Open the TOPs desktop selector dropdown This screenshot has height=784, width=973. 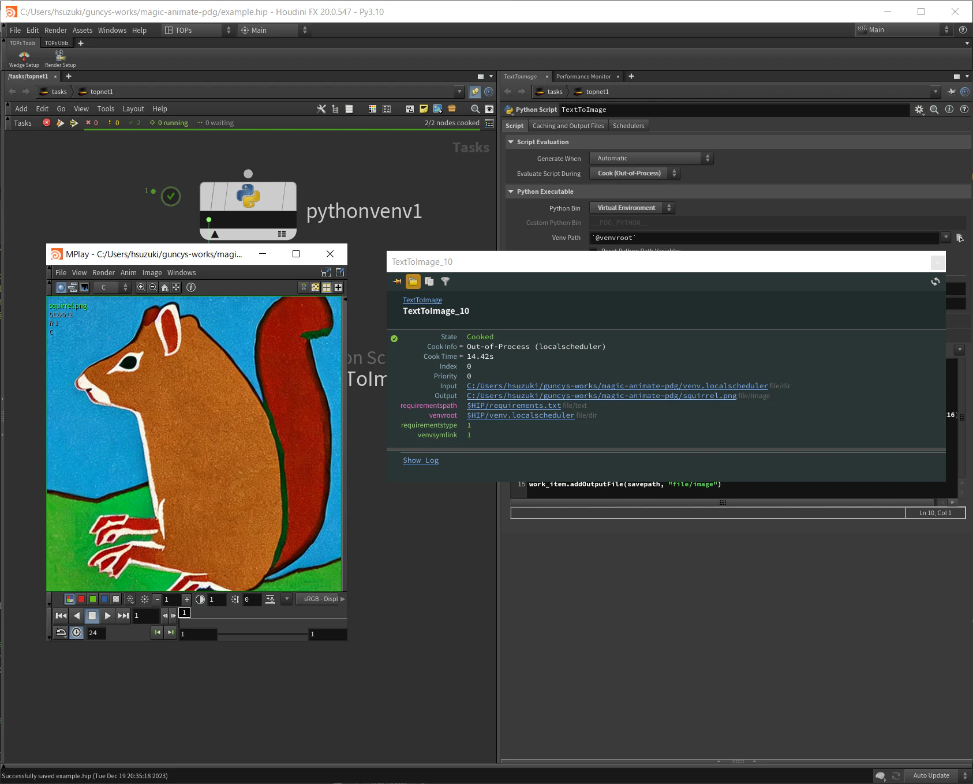[x=197, y=30]
